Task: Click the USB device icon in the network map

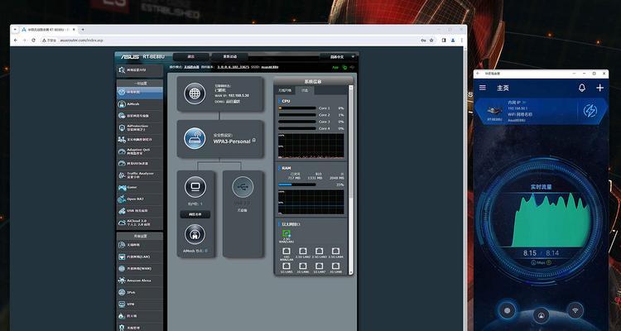Action: [x=243, y=187]
